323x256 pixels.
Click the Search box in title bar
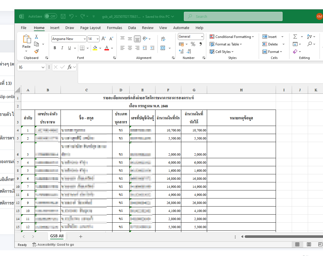coord(233,16)
